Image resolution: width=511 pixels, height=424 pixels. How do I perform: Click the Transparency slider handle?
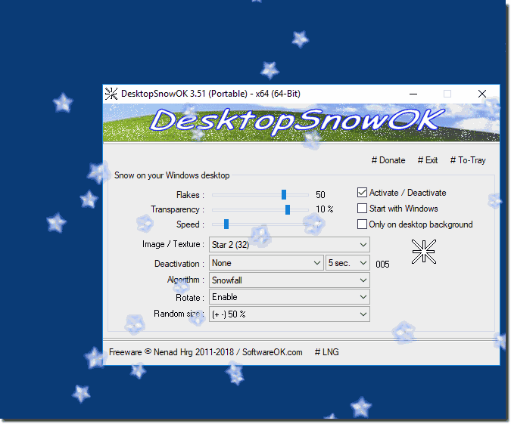tap(288, 209)
